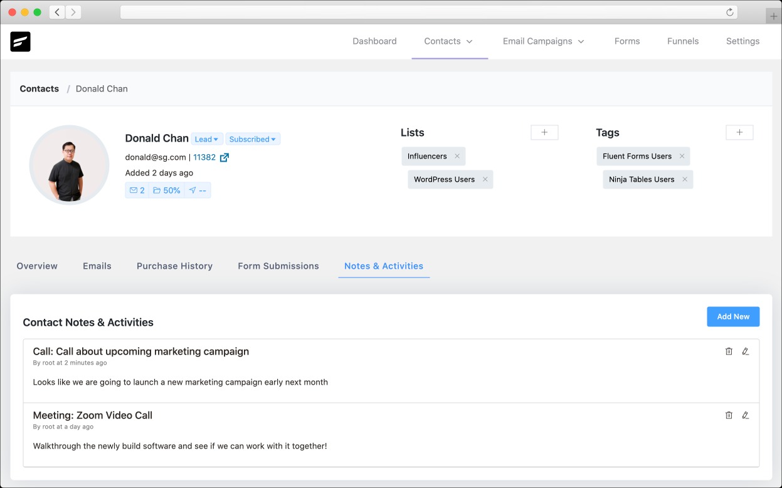Screen dimensions: 782x488
Task: Click Donald Chan's profile photo
Action: tap(69, 165)
